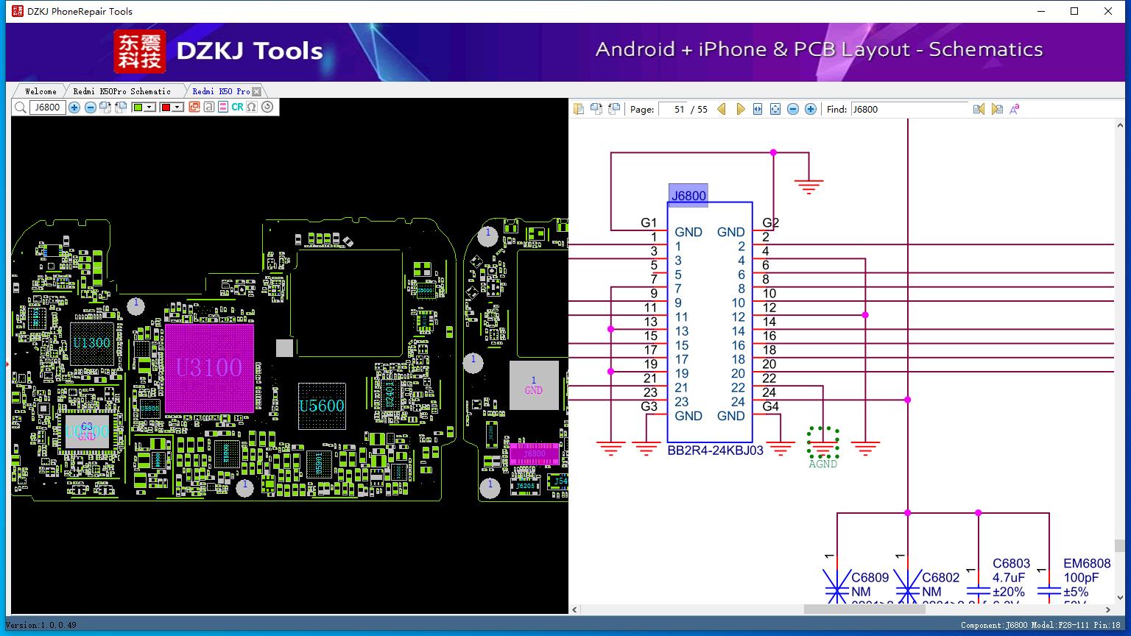Toggle the CR component display icon

[237, 107]
